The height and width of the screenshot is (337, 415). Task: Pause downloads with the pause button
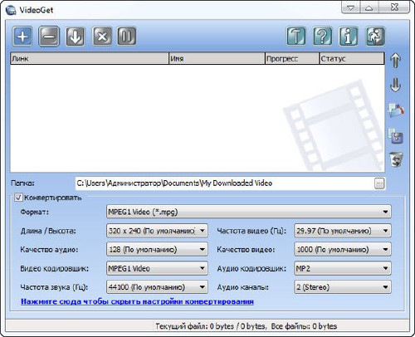(127, 36)
